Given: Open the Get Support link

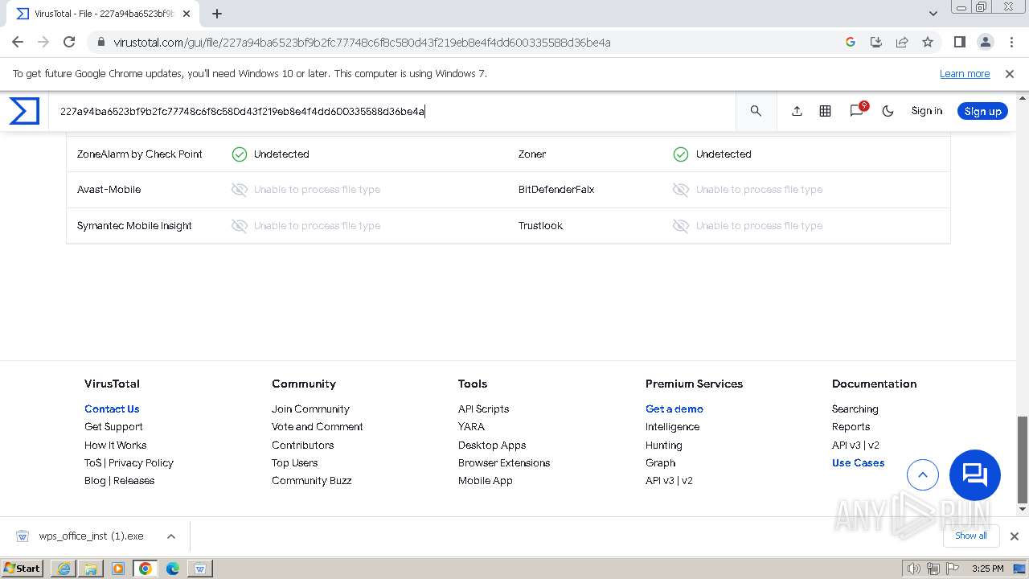Looking at the screenshot, I should coord(113,426).
